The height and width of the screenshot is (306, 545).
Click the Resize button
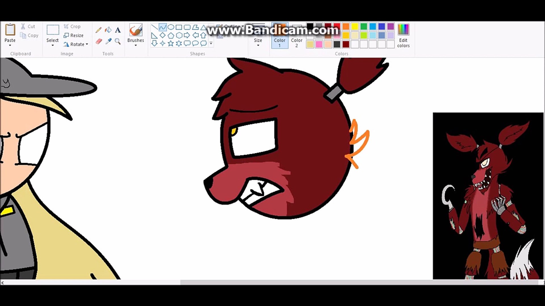[x=74, y=35]
